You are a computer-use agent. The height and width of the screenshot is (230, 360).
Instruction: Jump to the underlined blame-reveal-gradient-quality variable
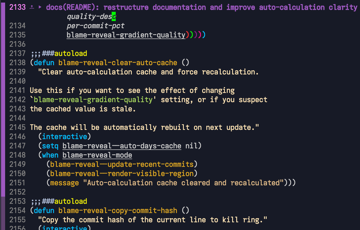click(126, 35)
